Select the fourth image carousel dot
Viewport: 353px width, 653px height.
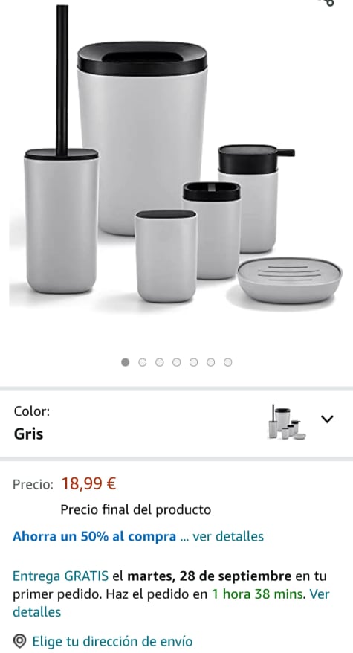pyautogui.click(x=177, y=362)
